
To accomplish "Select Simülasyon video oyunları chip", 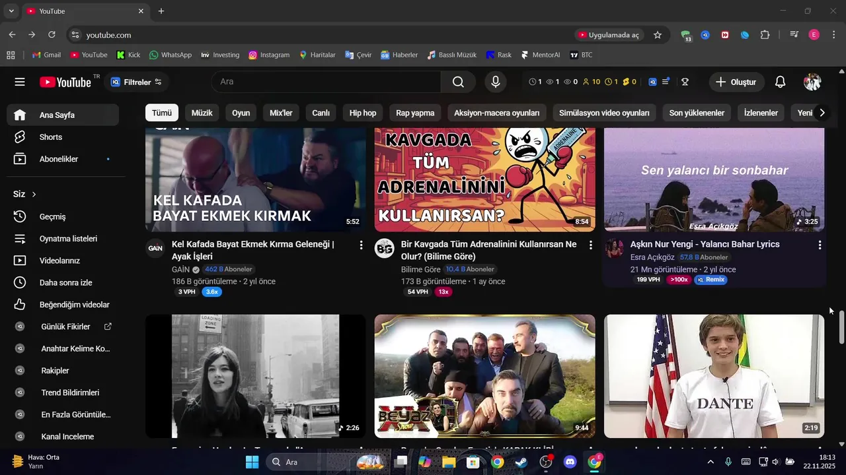I will point(604,113).
